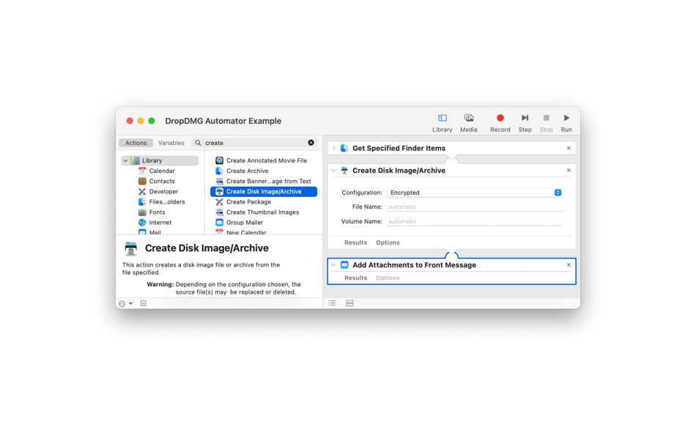Show the Library panel via toolbar

pos(442,123)
